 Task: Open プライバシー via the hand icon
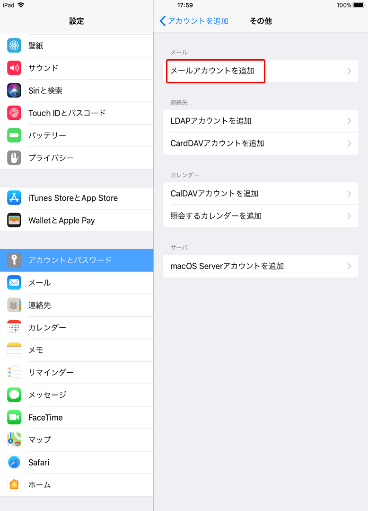click(x=14, y=158)
